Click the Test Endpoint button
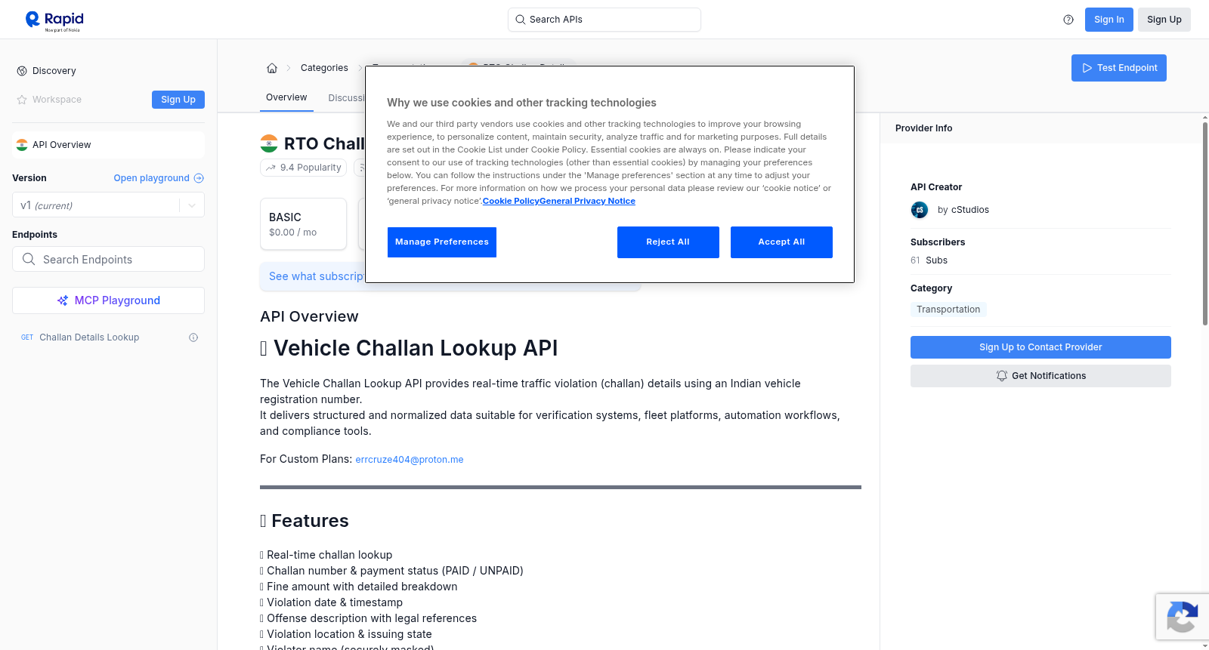The width and height of the screenshot is (1209, 650). [x=1119, y=68]
